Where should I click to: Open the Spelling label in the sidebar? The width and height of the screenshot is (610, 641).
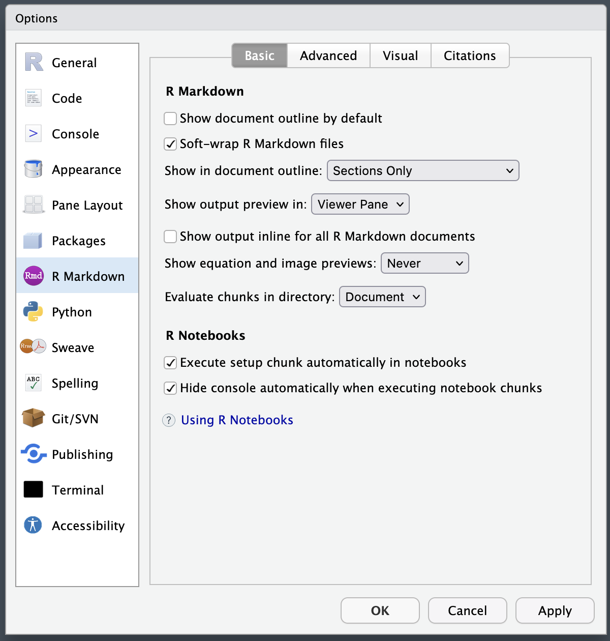pos(75,384)
